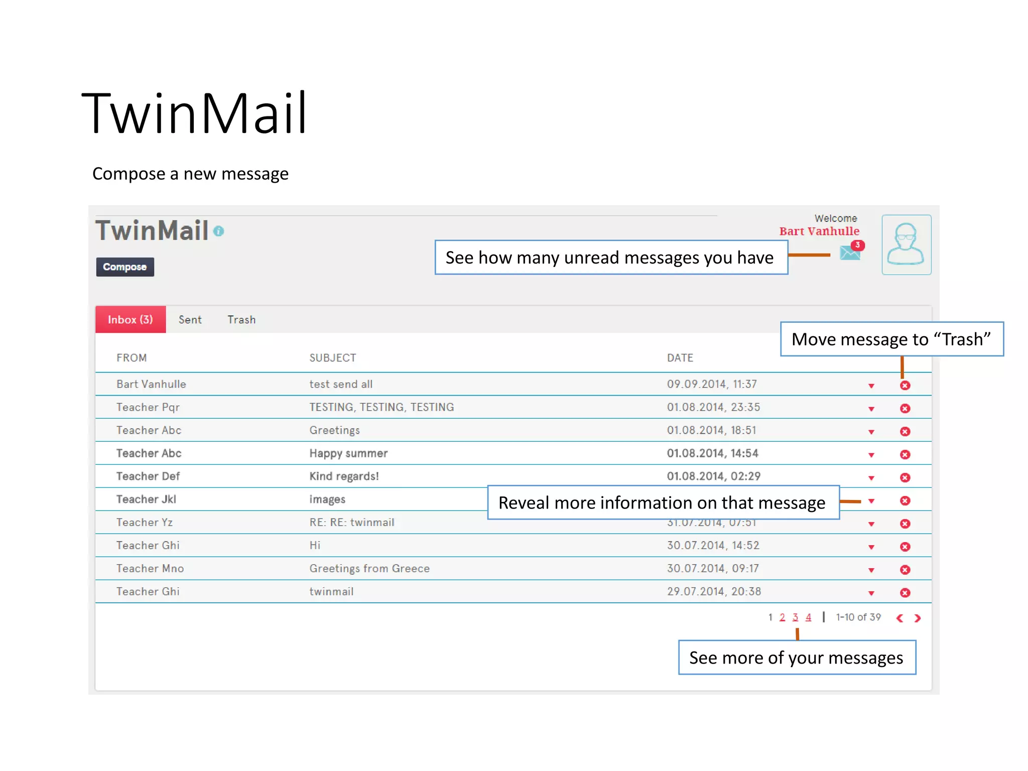Go to page 3 of messages

point(795,617)
